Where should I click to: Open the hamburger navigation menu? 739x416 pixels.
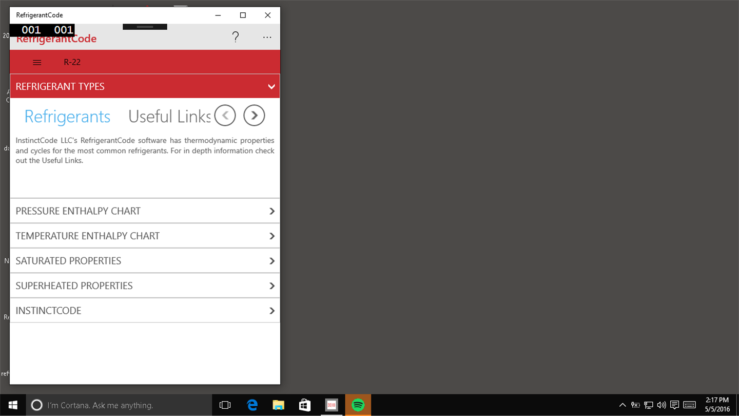pos(37,62)
